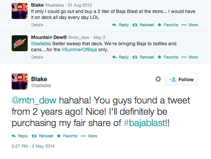Open More options on Blake's 2012 tweet
The image size is (211, 159).
click(x=190, y=25)
